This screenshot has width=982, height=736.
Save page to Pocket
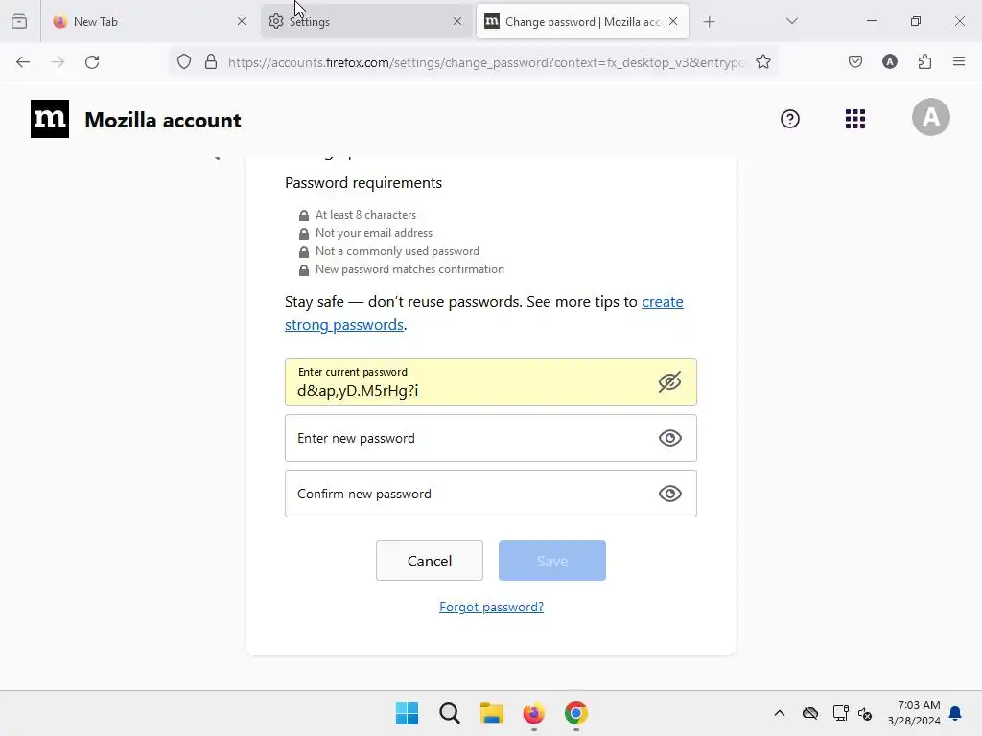pyautogui.click(x=855, y=61)
